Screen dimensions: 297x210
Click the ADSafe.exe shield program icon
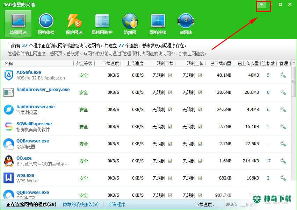9,75
